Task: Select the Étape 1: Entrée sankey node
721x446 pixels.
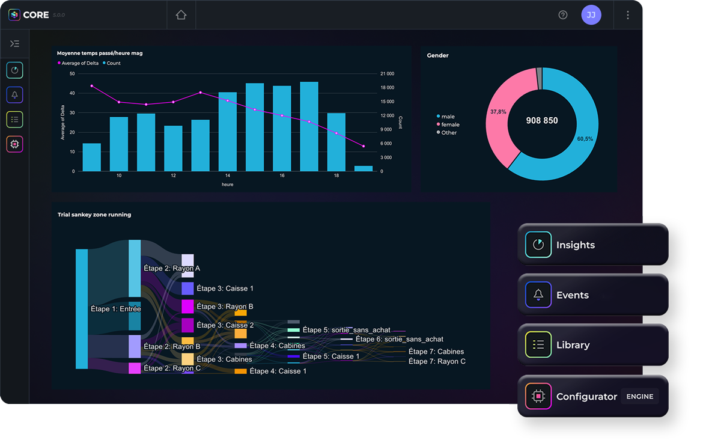Action: [x=82, y=308]
